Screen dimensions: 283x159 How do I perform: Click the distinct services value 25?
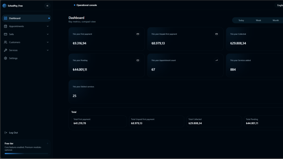coord(74,96)
